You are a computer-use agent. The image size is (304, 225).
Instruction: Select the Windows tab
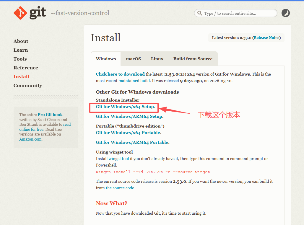(x=106, y=59)
